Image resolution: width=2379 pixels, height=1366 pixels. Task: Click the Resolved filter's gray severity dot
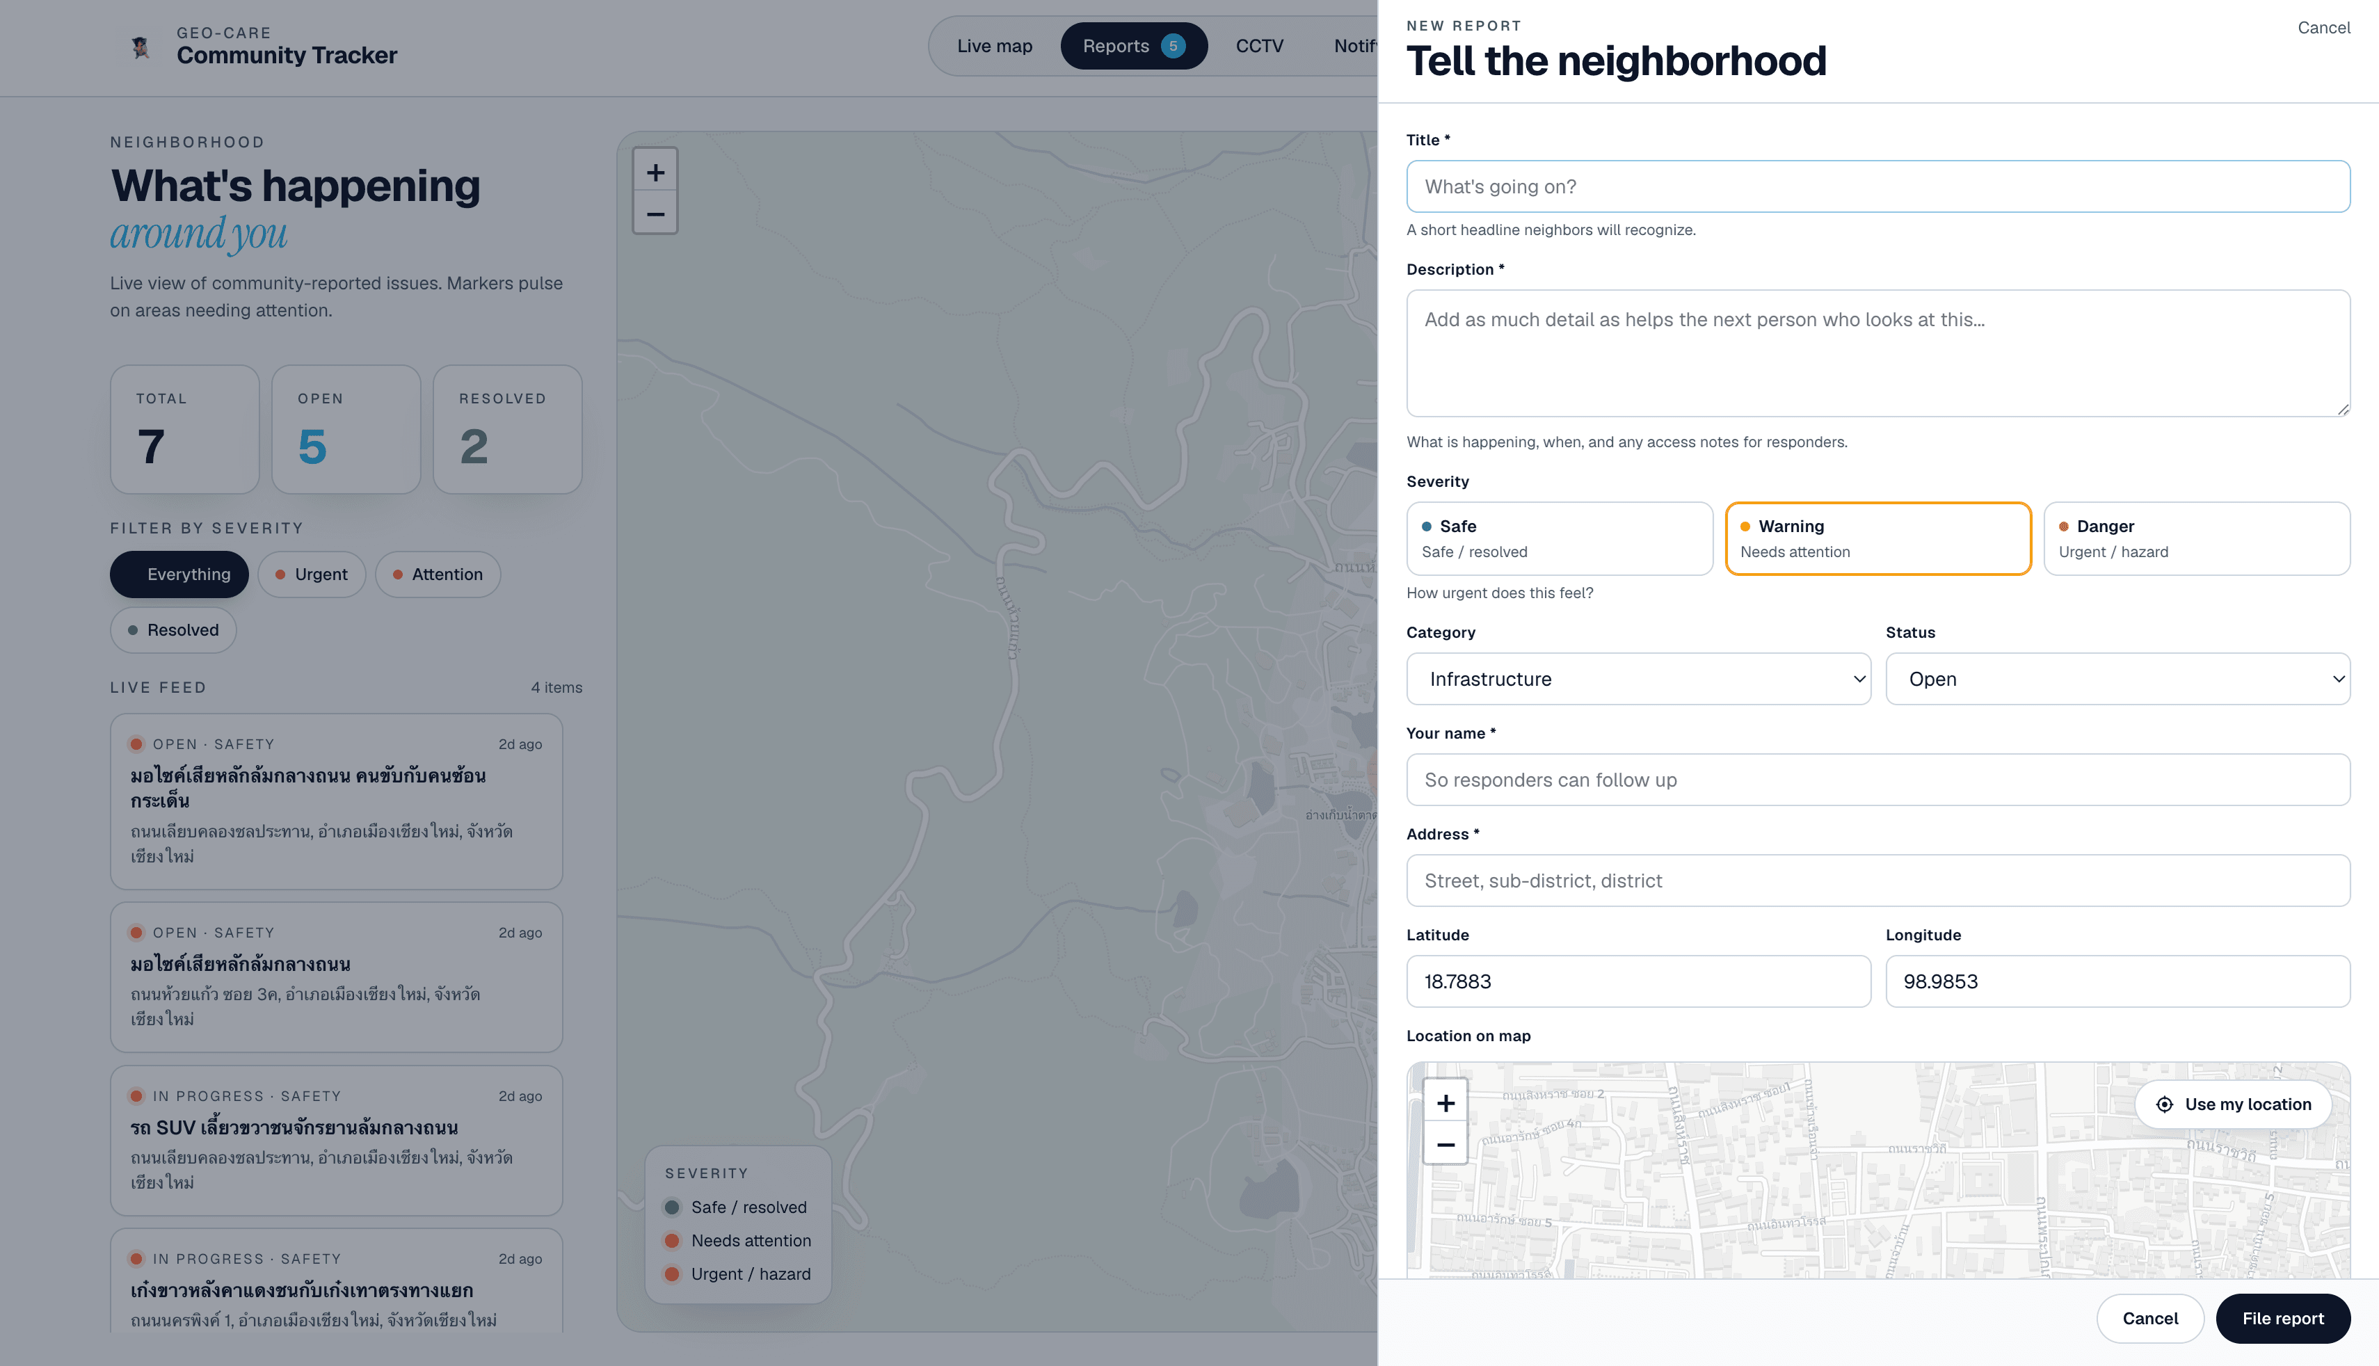(x=133, y=629)
